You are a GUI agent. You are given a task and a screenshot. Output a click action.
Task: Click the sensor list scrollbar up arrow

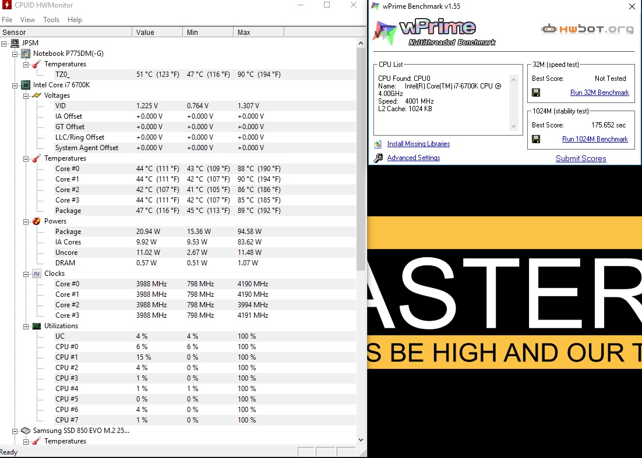(x=361, y=43)
